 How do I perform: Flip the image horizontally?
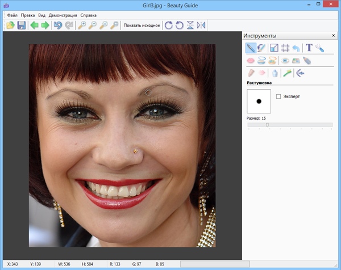pos(201,26)
